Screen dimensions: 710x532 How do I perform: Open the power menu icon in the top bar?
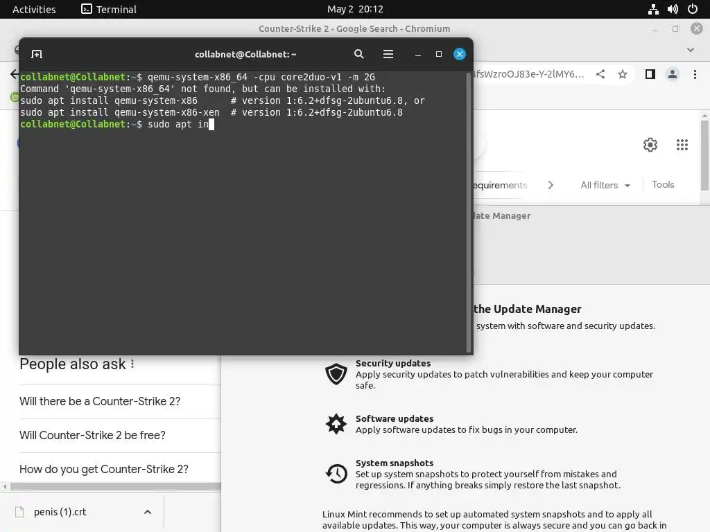coord(693,9)
